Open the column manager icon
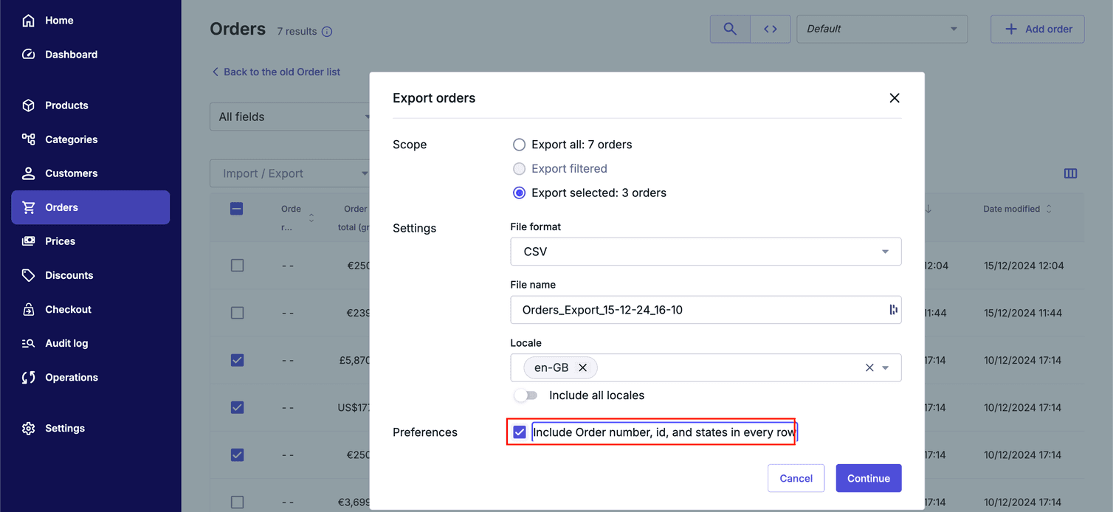The image size is (1113, 512). tap(1071, 173)
